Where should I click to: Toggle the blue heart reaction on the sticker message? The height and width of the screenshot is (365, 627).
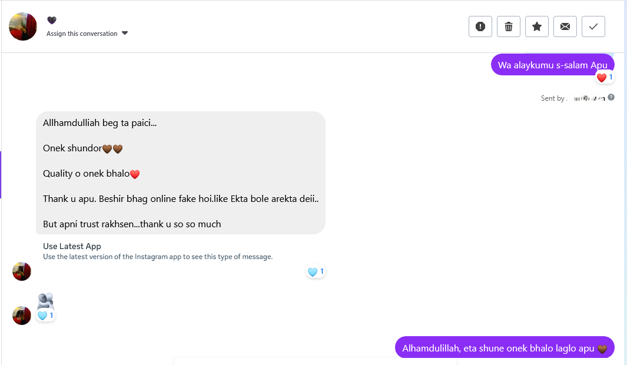45,316
